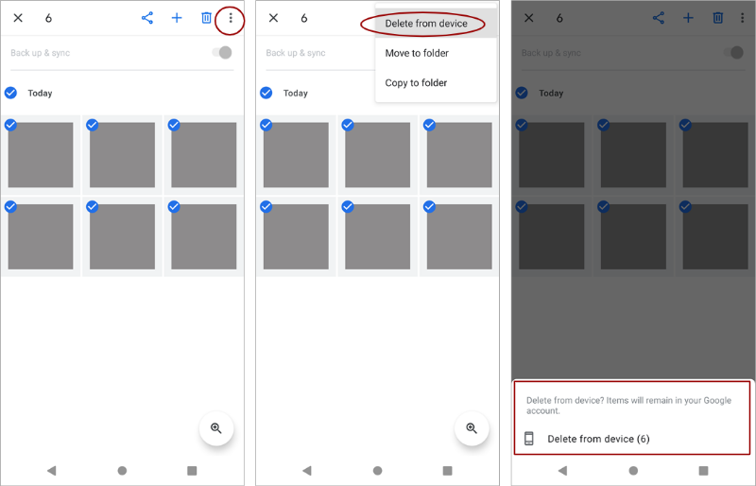Tap the share icon on right dimmed screen
This screenshot has width=756, height=486.
pyautogui.click(x=659, y=18)
